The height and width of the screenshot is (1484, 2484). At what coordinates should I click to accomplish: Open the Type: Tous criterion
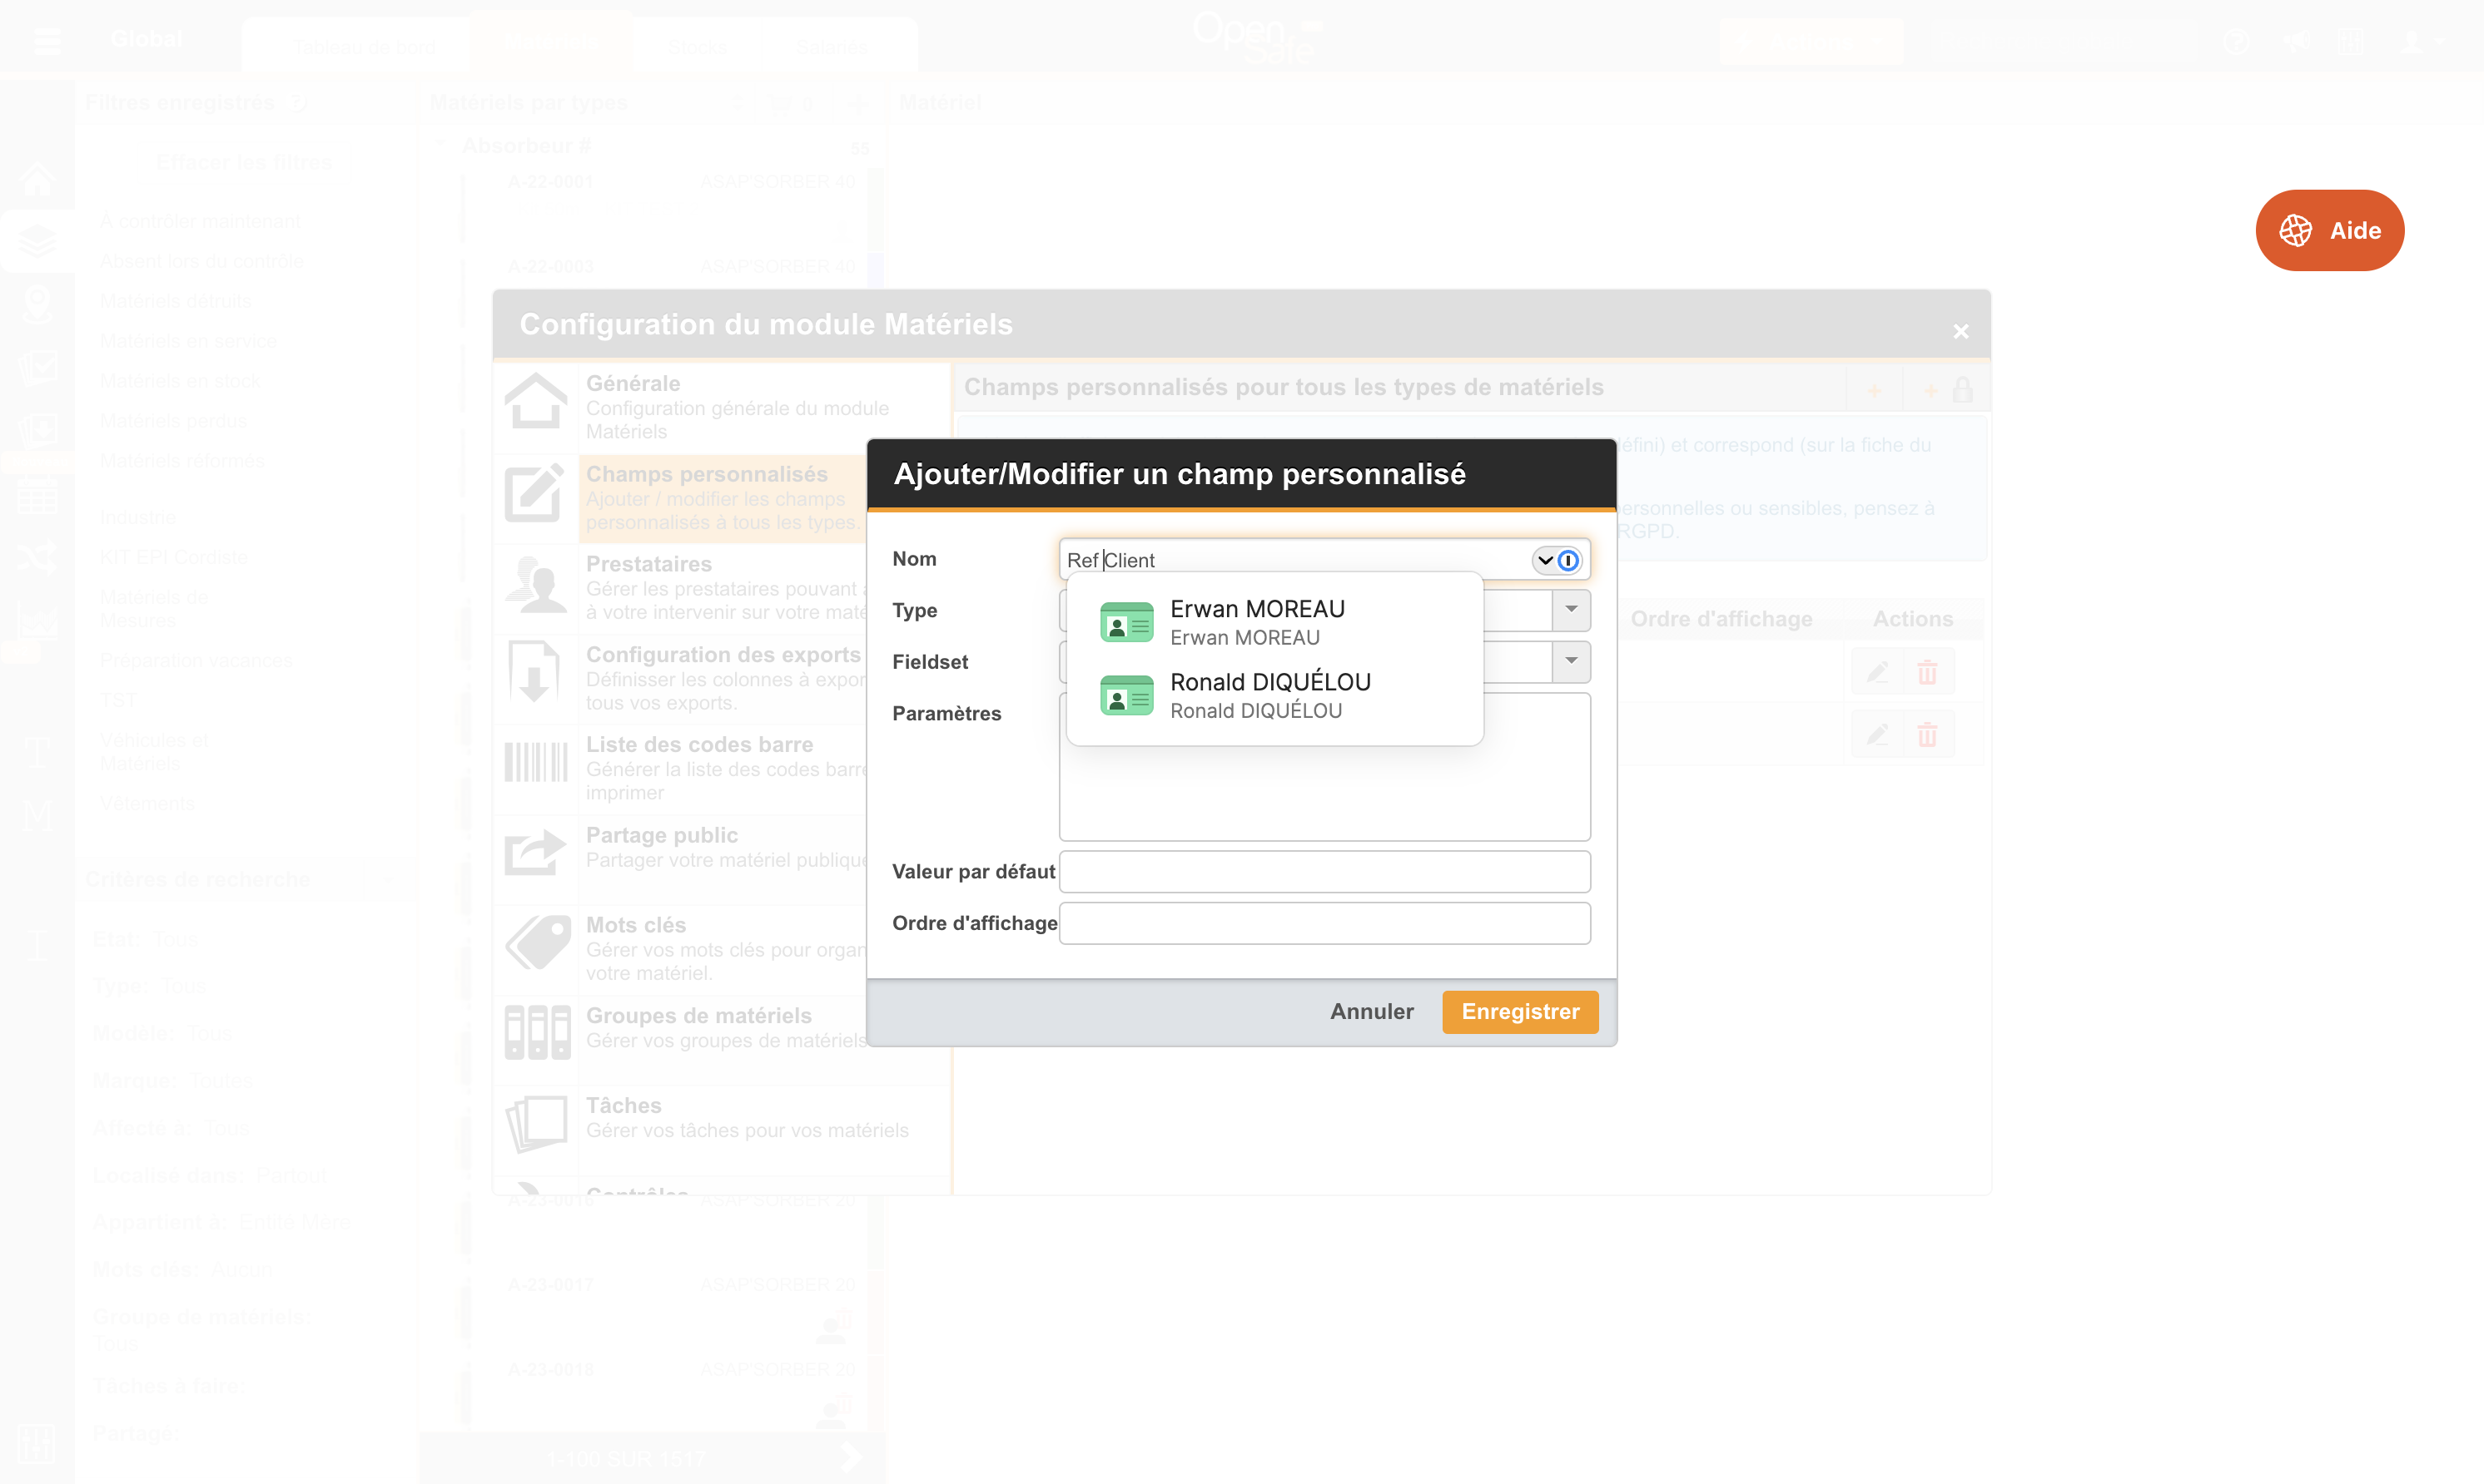click(x=149, y=986)
